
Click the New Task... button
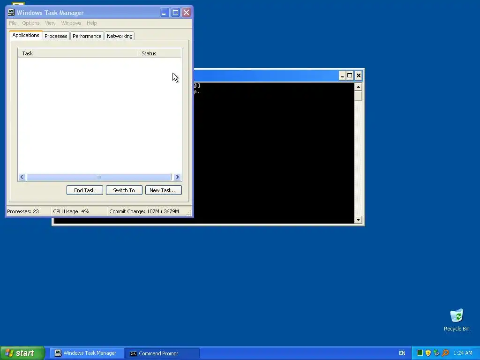tap(163, 190)
